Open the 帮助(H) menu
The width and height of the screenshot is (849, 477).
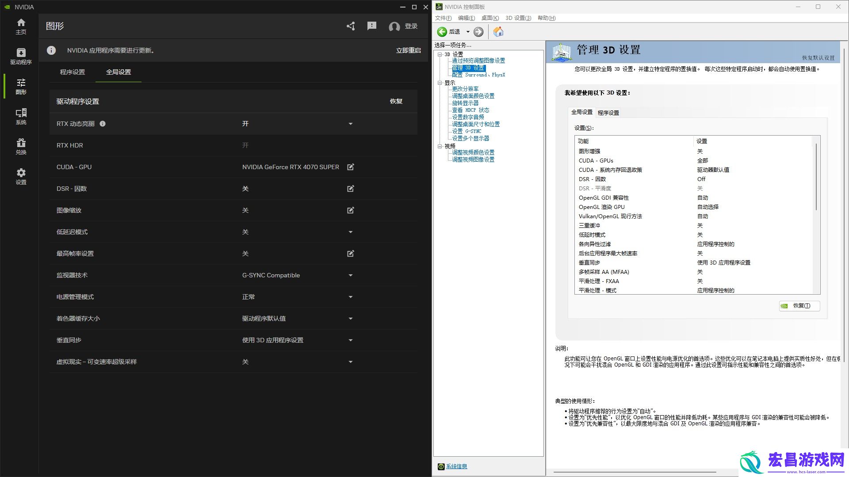547,18
